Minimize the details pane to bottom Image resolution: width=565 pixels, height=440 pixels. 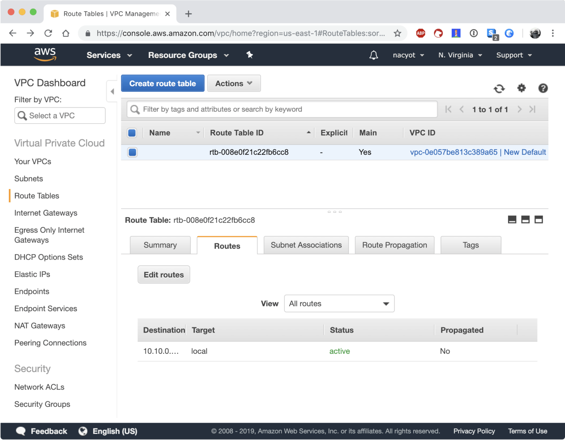512,220
